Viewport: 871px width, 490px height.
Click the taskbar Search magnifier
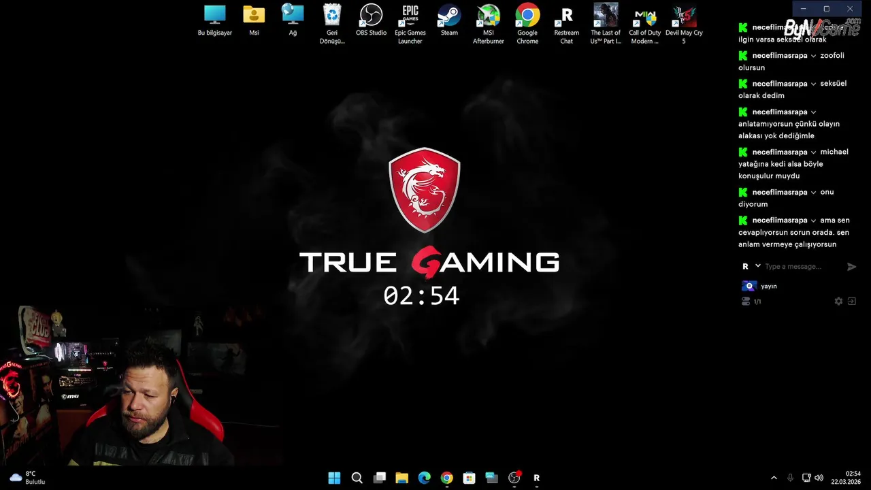tap(357, 478)
